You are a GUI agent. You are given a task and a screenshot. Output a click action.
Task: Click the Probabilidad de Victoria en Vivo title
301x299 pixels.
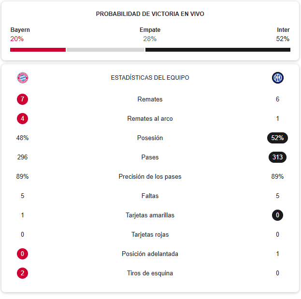(x=150, y=14)
